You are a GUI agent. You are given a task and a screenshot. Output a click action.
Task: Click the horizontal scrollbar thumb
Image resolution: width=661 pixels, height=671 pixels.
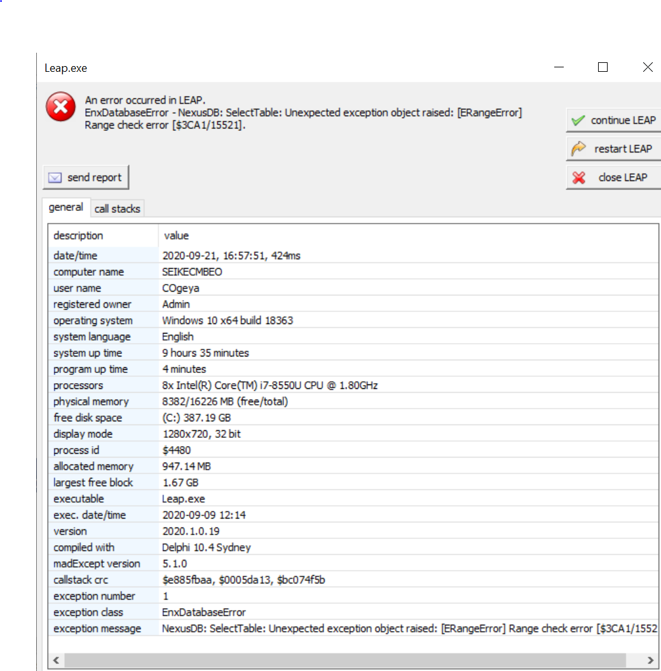tap(345, 660)
